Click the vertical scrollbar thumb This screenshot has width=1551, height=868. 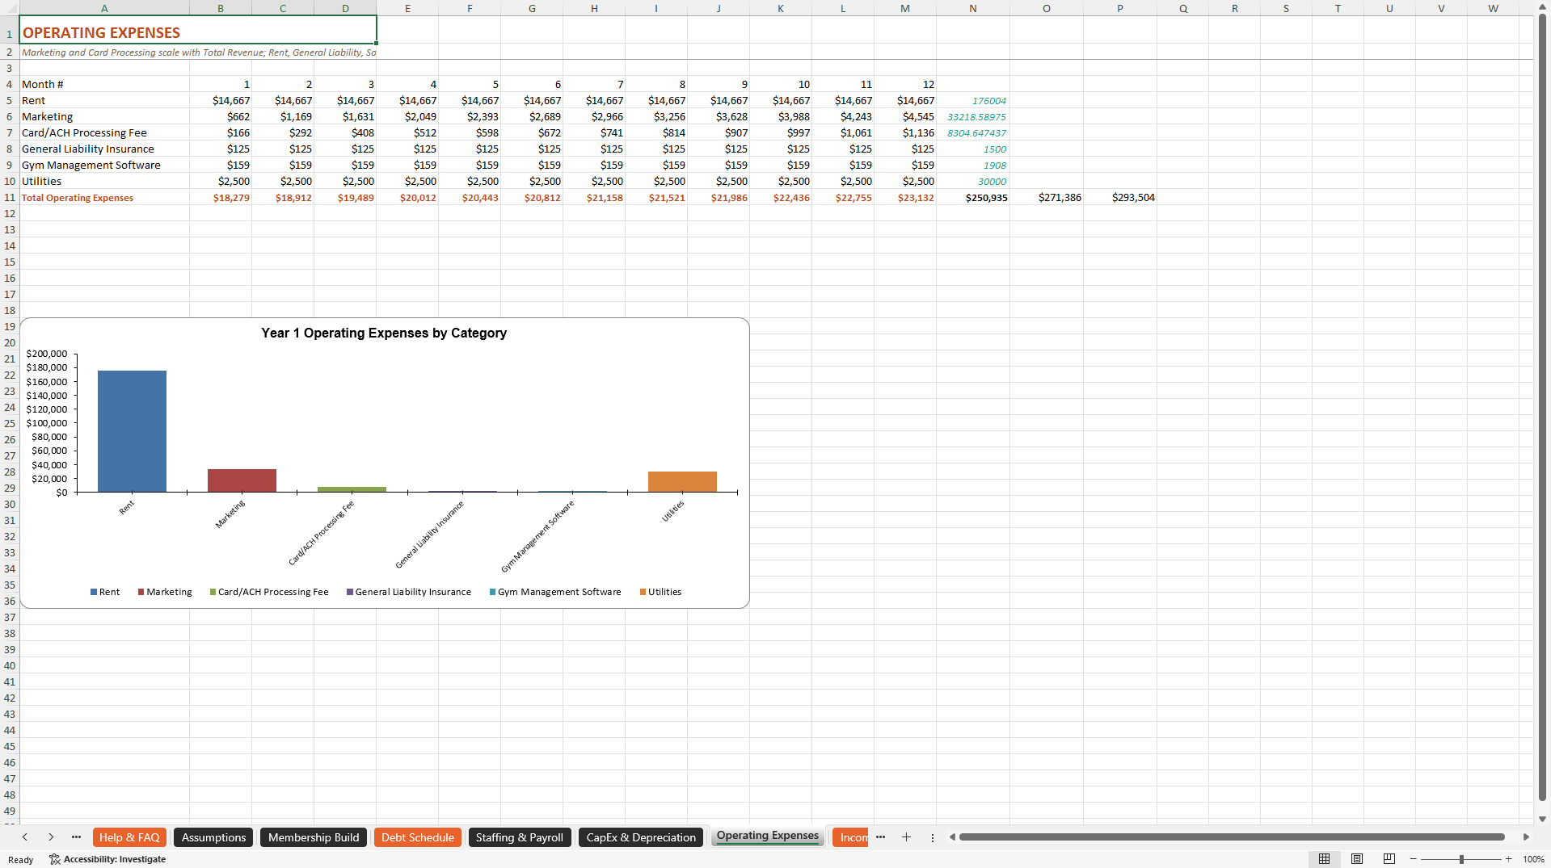(x=1542, y=408)
